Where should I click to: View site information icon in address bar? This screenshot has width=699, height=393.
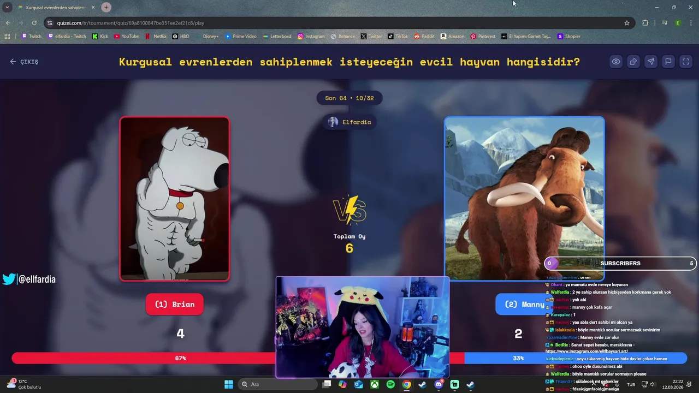coord(50,23)
